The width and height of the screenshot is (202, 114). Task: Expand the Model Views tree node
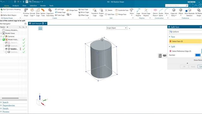tap(1, 33)
